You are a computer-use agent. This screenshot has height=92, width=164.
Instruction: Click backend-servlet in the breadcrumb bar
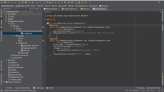[23, 6]
